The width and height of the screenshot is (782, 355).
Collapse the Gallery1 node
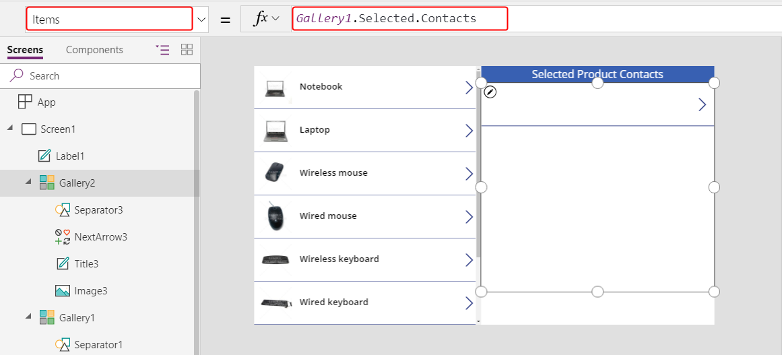coord(28,317)
